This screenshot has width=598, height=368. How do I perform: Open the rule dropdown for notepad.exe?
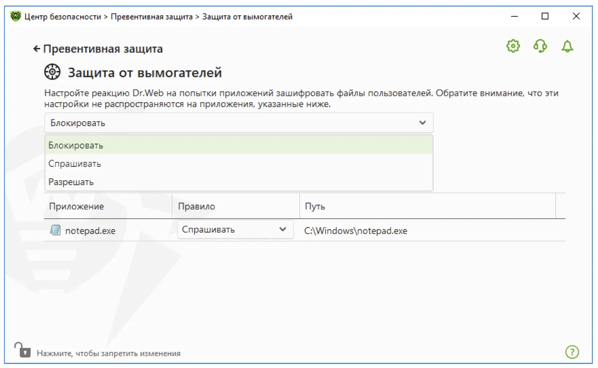tap(235, 230)
